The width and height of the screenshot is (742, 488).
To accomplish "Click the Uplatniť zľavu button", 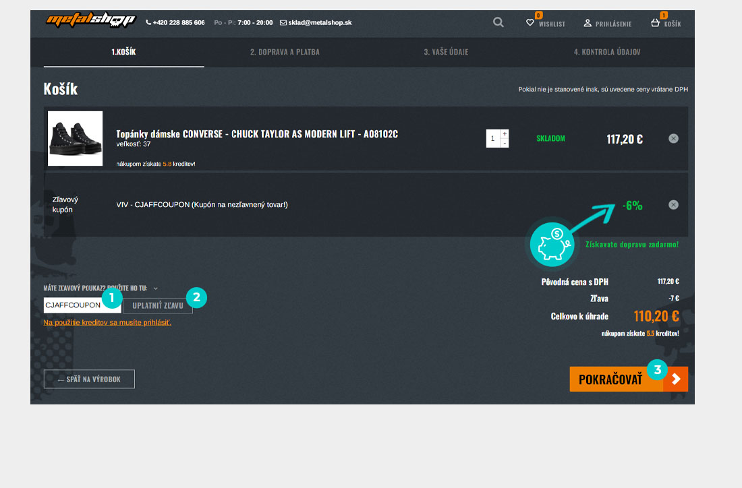I will click(158, 305).
